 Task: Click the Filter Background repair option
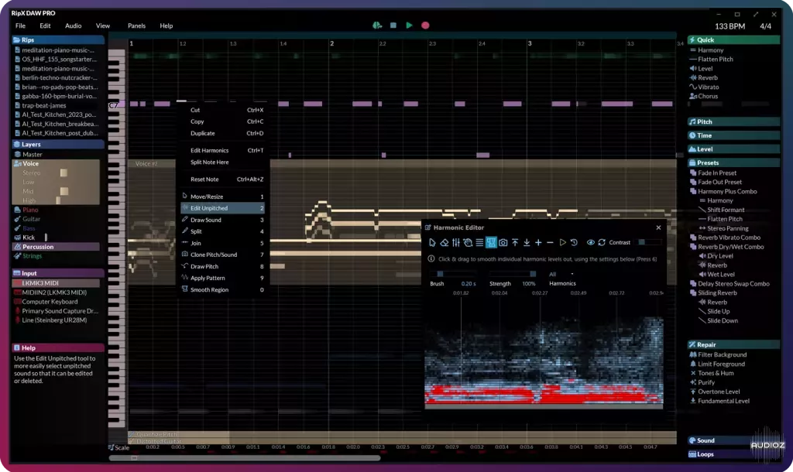click(722, 354)
